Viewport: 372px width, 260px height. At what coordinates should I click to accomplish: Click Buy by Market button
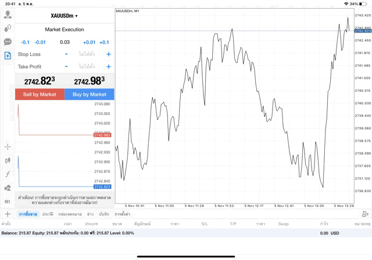coord(90,94)
